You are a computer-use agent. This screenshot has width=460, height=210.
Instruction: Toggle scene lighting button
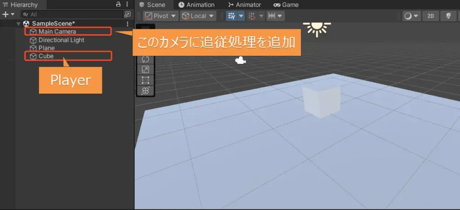click(449, 16)
